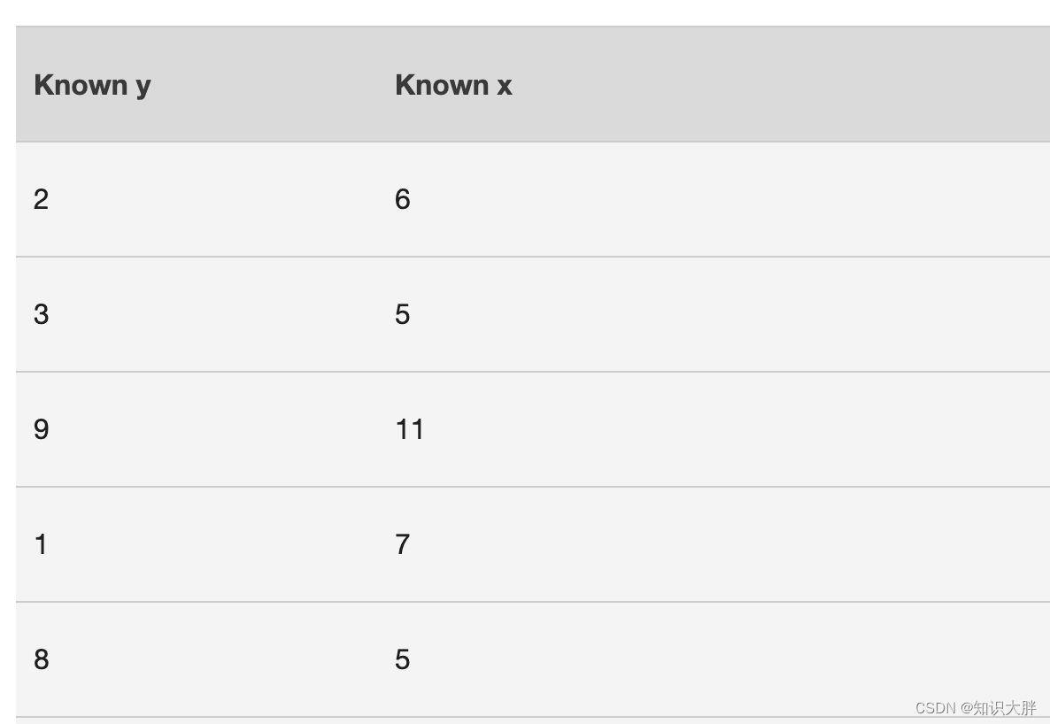Click the space between 9 and 11
Screen dimensions: 1050x724
click(x=221, y=429)
